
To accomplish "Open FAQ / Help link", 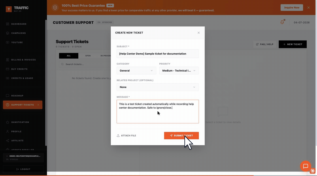I will coord(265,44).
